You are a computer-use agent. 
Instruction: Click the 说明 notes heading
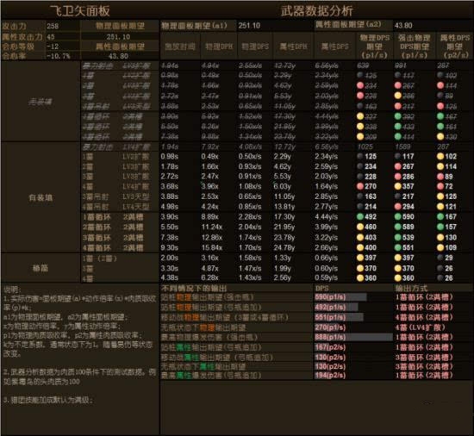point(12,290)
